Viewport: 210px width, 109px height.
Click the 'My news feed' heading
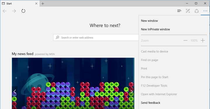click(x=22, y=54)
